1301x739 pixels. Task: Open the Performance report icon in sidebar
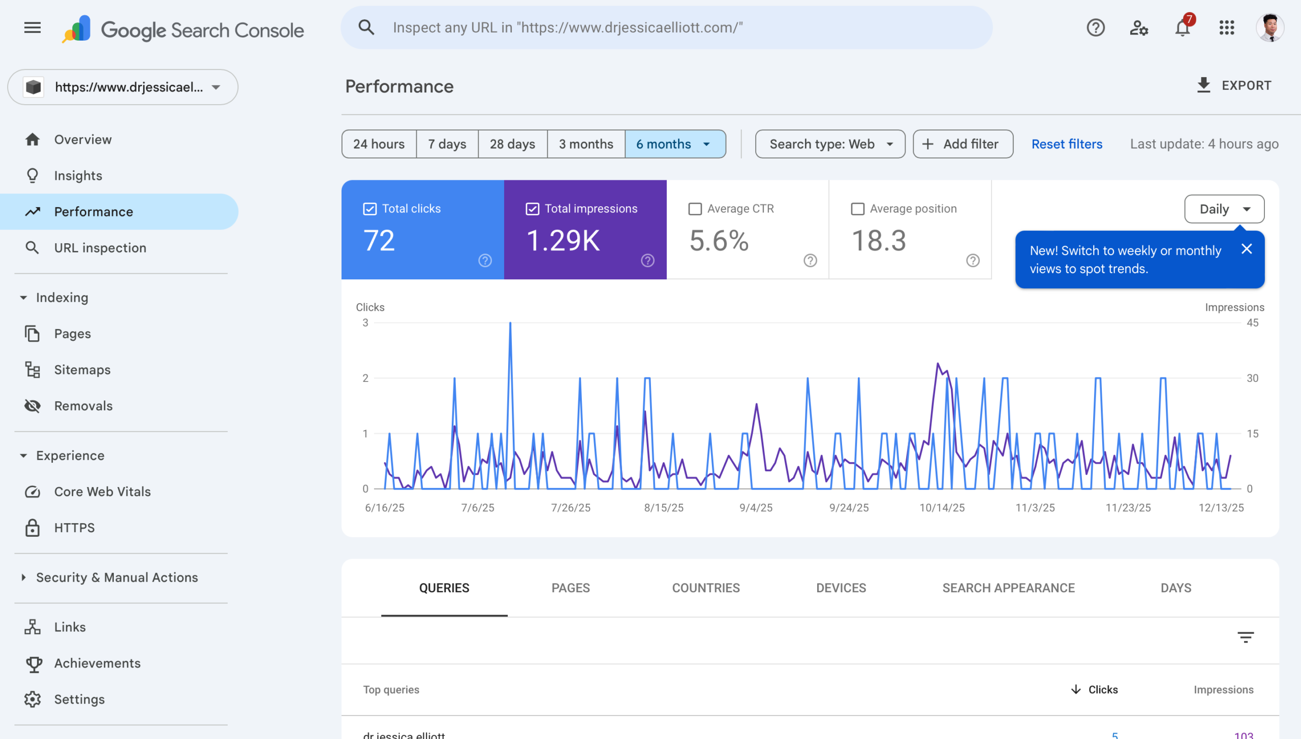point(33,212)
